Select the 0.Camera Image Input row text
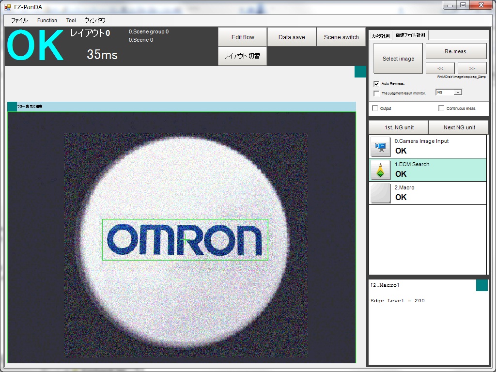The height and width of the screenshot is (372, 496). [422, 141]
